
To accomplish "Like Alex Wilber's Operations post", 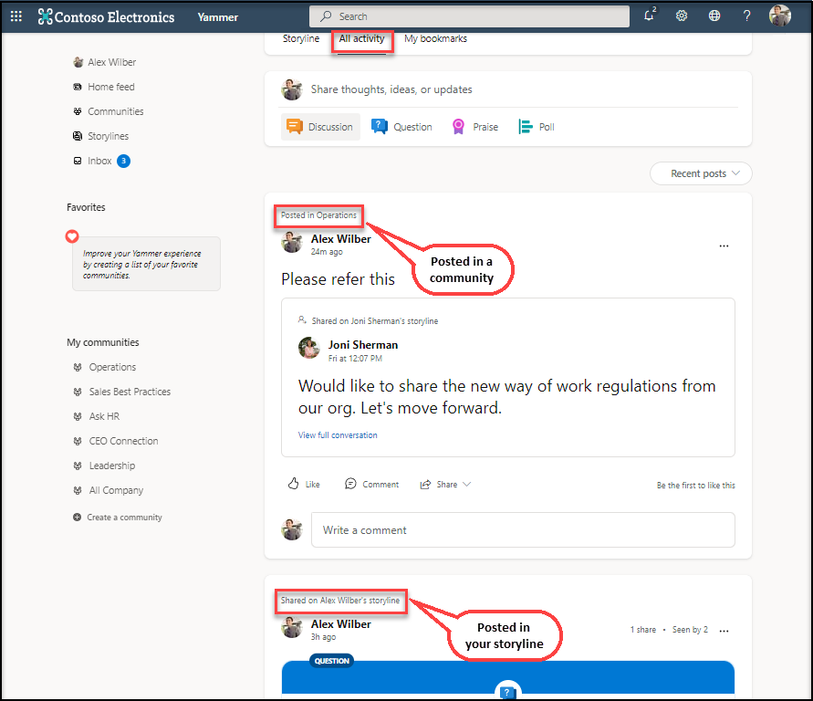I will [x=303, y=484].
